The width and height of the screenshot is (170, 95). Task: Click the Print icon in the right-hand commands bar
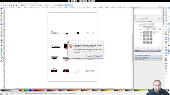pyautogui.click(x=166, y=15)
